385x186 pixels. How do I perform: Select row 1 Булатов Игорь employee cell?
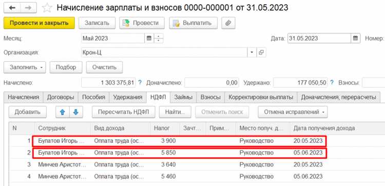[x=62, y=141]
